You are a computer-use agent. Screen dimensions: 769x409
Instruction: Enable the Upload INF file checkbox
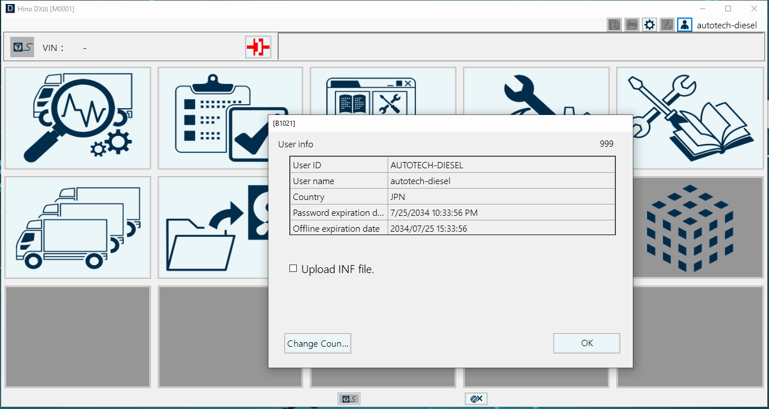[293, 269]
